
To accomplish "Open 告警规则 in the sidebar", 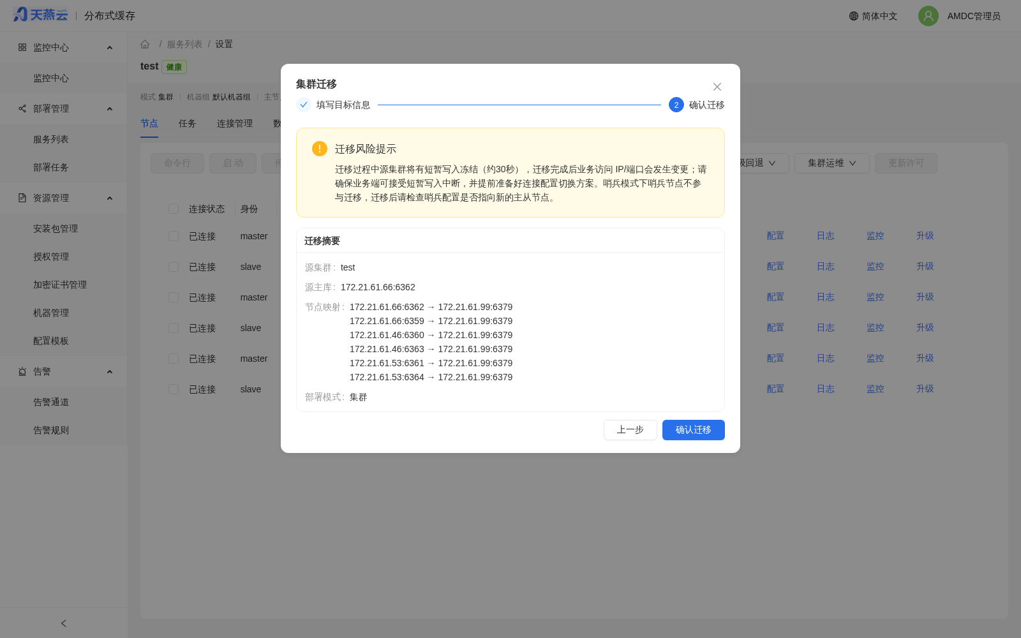I will 51,430.
